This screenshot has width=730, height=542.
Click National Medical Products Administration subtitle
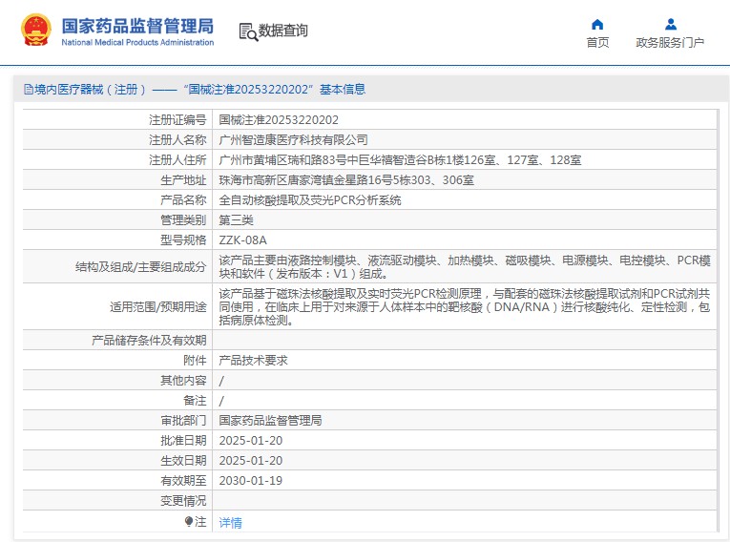tap(137, 42)
